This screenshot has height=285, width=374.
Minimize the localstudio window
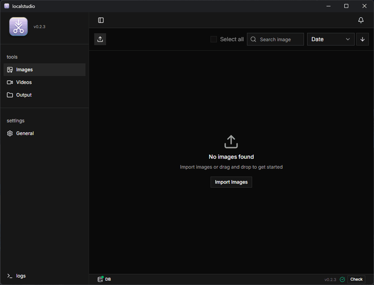pos(328,6)
